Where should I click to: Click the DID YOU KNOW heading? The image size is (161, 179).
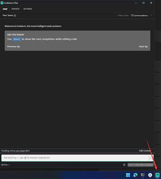[x=16, y=35]
